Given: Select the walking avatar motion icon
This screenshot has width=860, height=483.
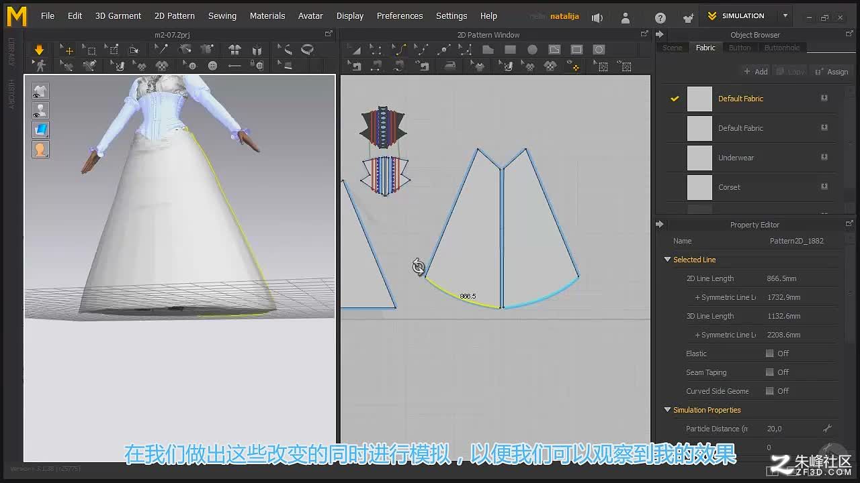Looking at the screenshot, I should pyautogui.click(x=40, y=65).
